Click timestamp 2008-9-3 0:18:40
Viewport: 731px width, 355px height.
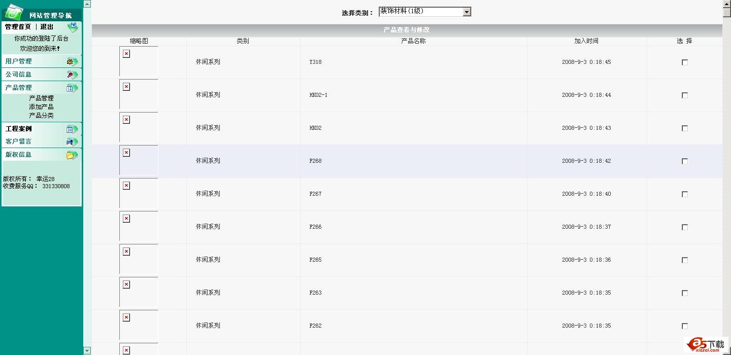coord(586,194)
